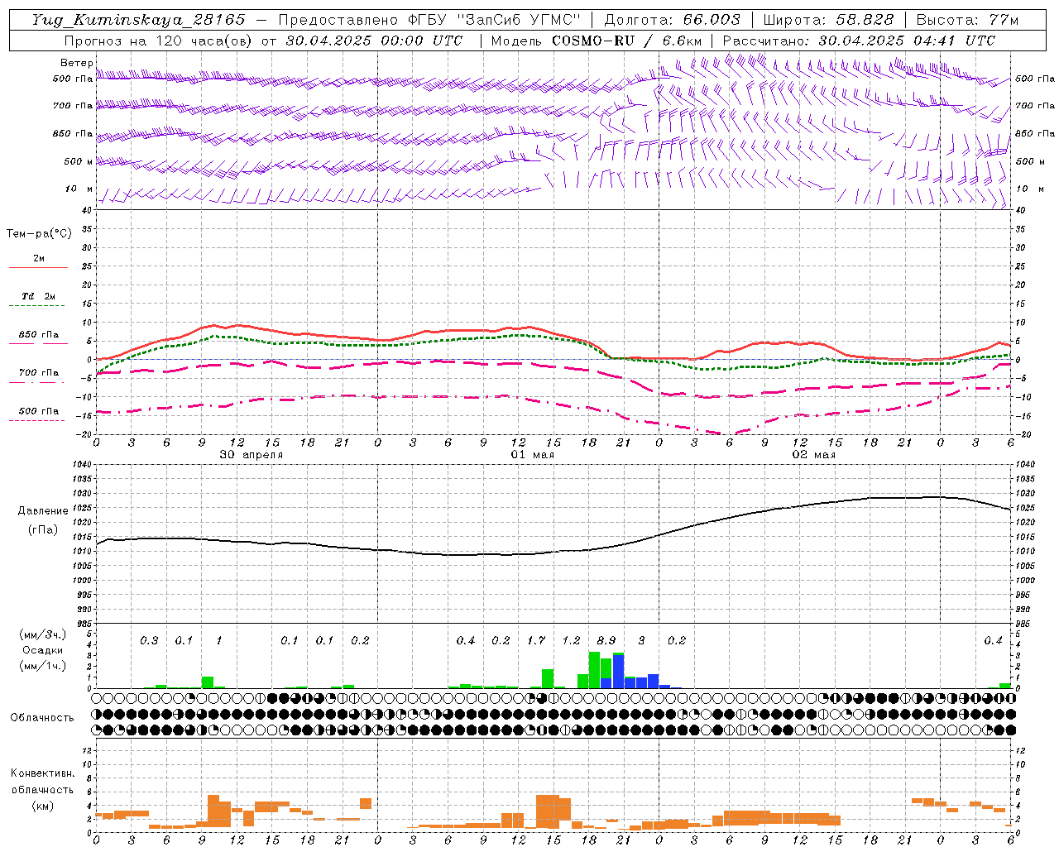Viewport: 1059px width, 847px height.
Task: Click the Осадки precipitation label
Action: pyautogui.click(x=42, y=650)
